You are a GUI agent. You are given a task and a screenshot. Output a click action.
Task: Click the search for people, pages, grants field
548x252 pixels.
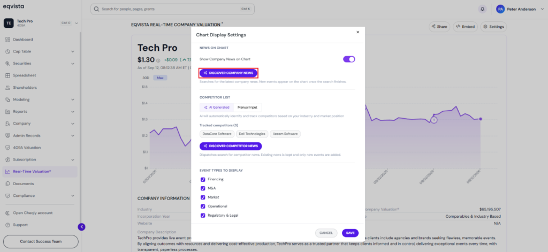pos(172,9)
